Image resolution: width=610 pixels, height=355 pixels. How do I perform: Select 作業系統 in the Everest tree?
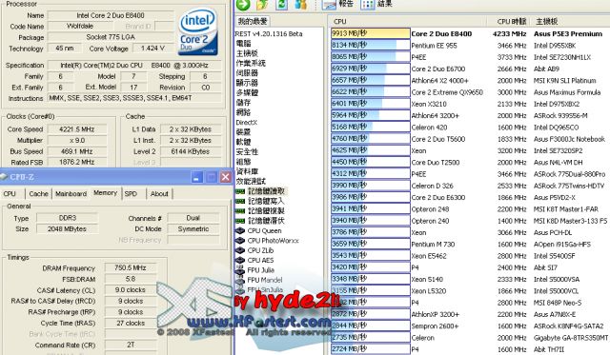coord(251,63)
